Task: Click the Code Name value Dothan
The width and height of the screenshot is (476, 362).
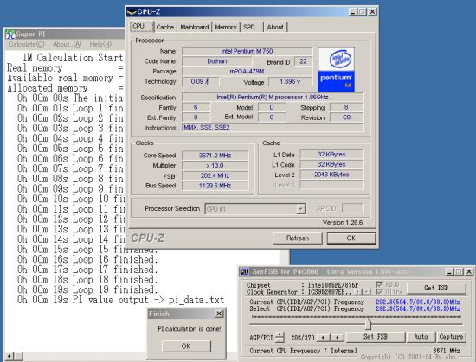Action: coord(216,61)
